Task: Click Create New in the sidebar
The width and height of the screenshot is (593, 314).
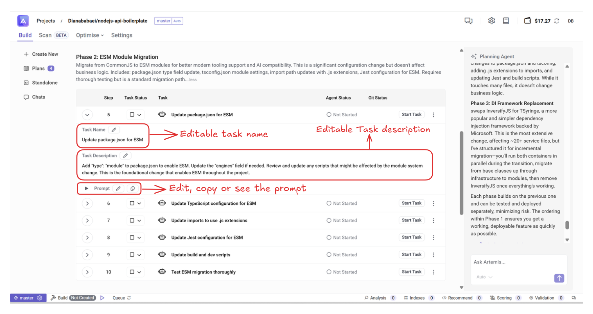Action: pos(41,54)
